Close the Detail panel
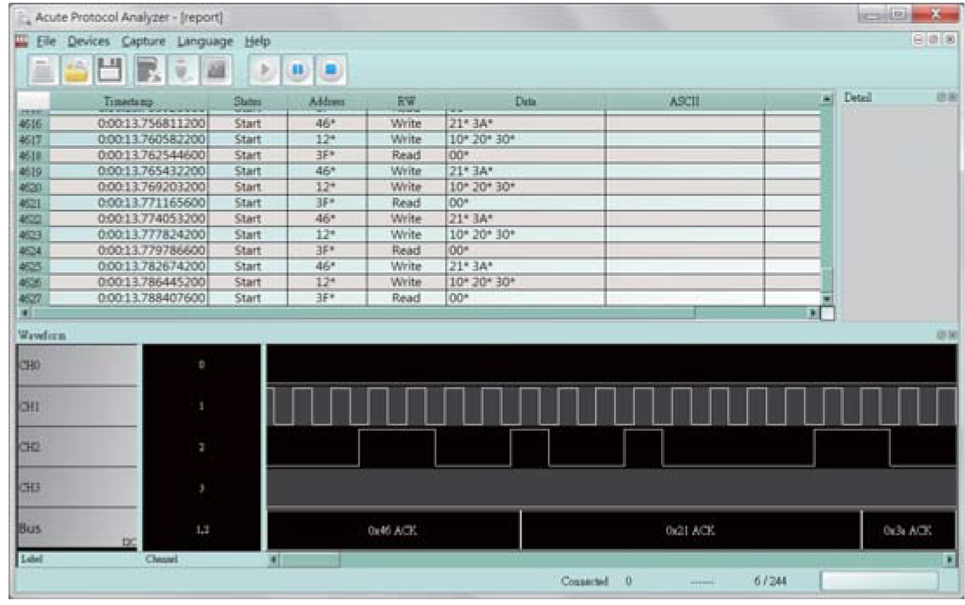 [x=953, y=97]
